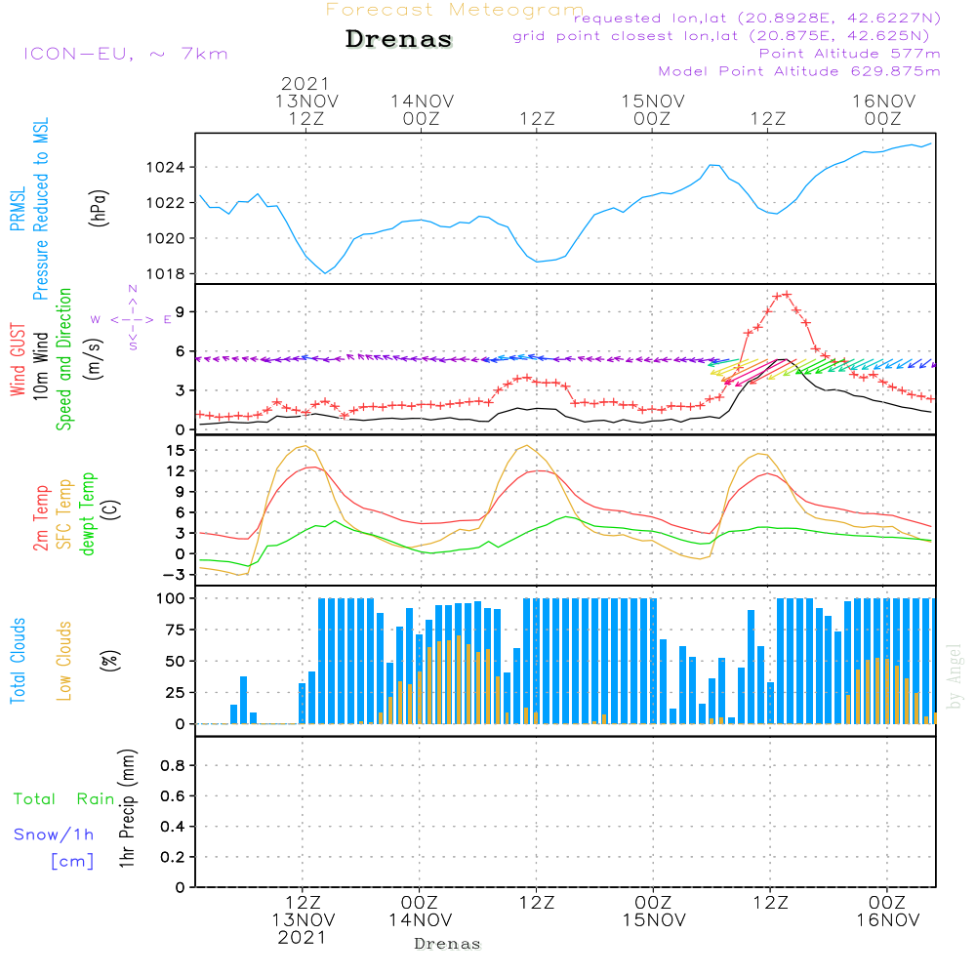This screenshot has width=976, height=976.
Task: Select '00Z 14NOV' on the lower time axis
Action: [x=420, y=912]
